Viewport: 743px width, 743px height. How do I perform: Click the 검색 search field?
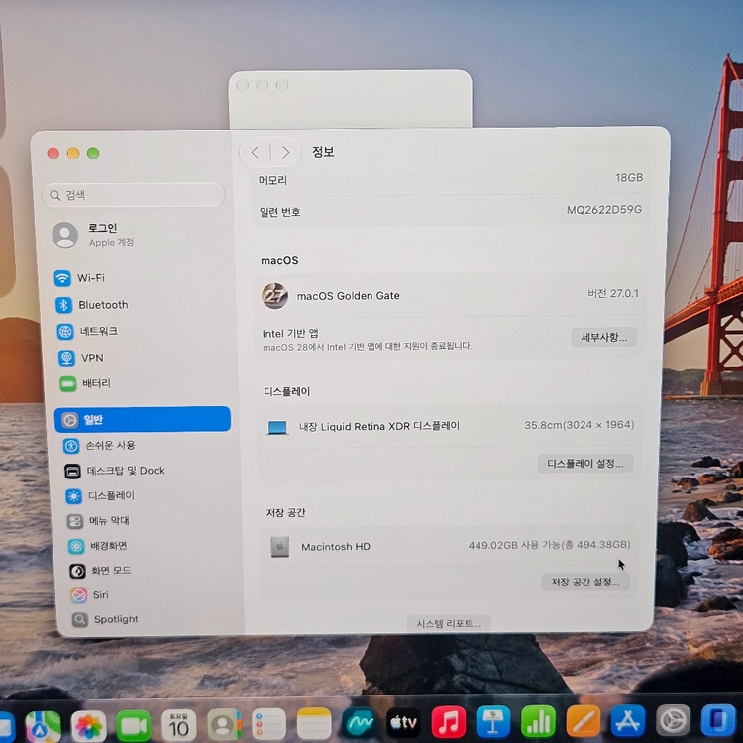[x=134, y=195]
